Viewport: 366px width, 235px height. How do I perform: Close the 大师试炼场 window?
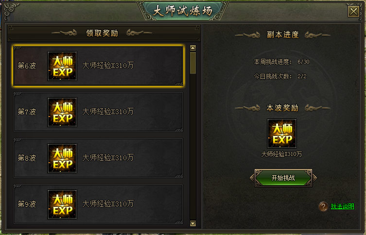click(x=353, y=11)
